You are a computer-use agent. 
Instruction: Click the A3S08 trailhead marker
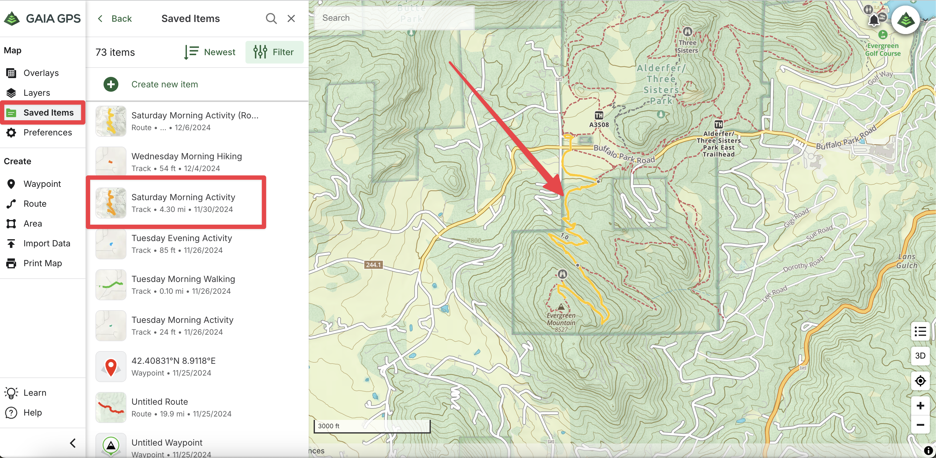599,116
